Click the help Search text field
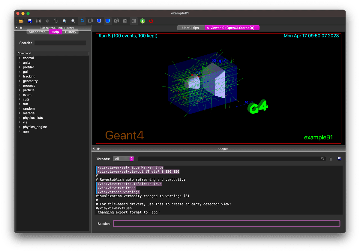Screen dimensions: 360x252 [60, 43]
